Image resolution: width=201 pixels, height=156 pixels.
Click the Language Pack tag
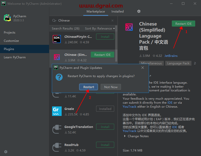[178, 63]
